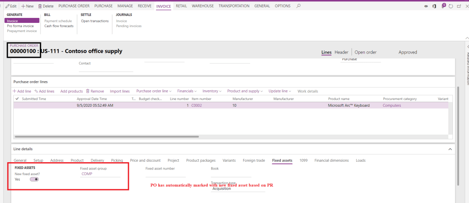Open item number C0002 link
The height and width of the screenshot is (203, 469).
point(196,105)
